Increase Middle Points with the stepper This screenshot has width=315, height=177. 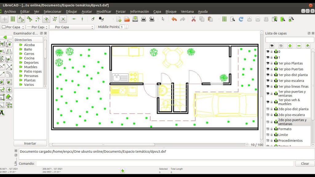126,26
